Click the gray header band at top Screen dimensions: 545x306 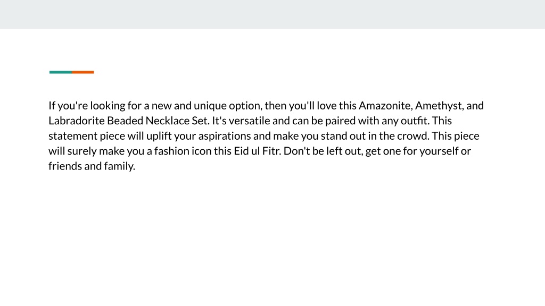(272, 14)
